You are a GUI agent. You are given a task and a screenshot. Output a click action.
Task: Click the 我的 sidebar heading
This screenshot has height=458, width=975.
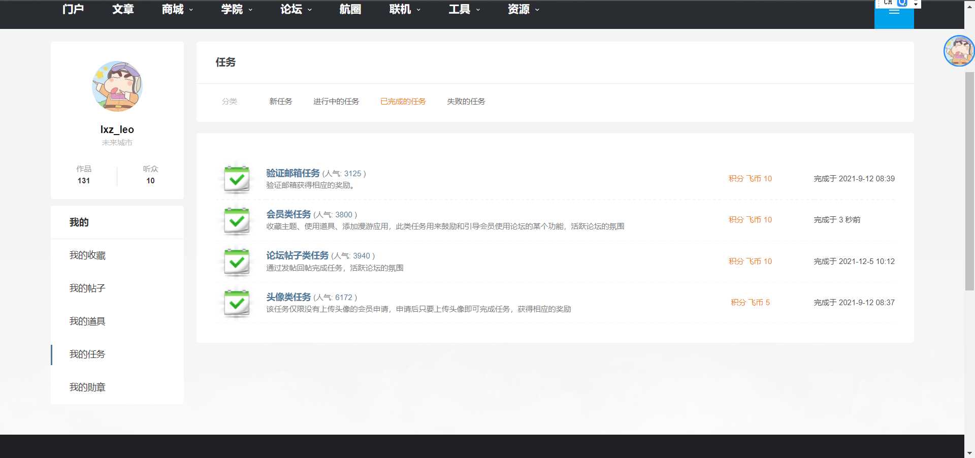[79, 222]
